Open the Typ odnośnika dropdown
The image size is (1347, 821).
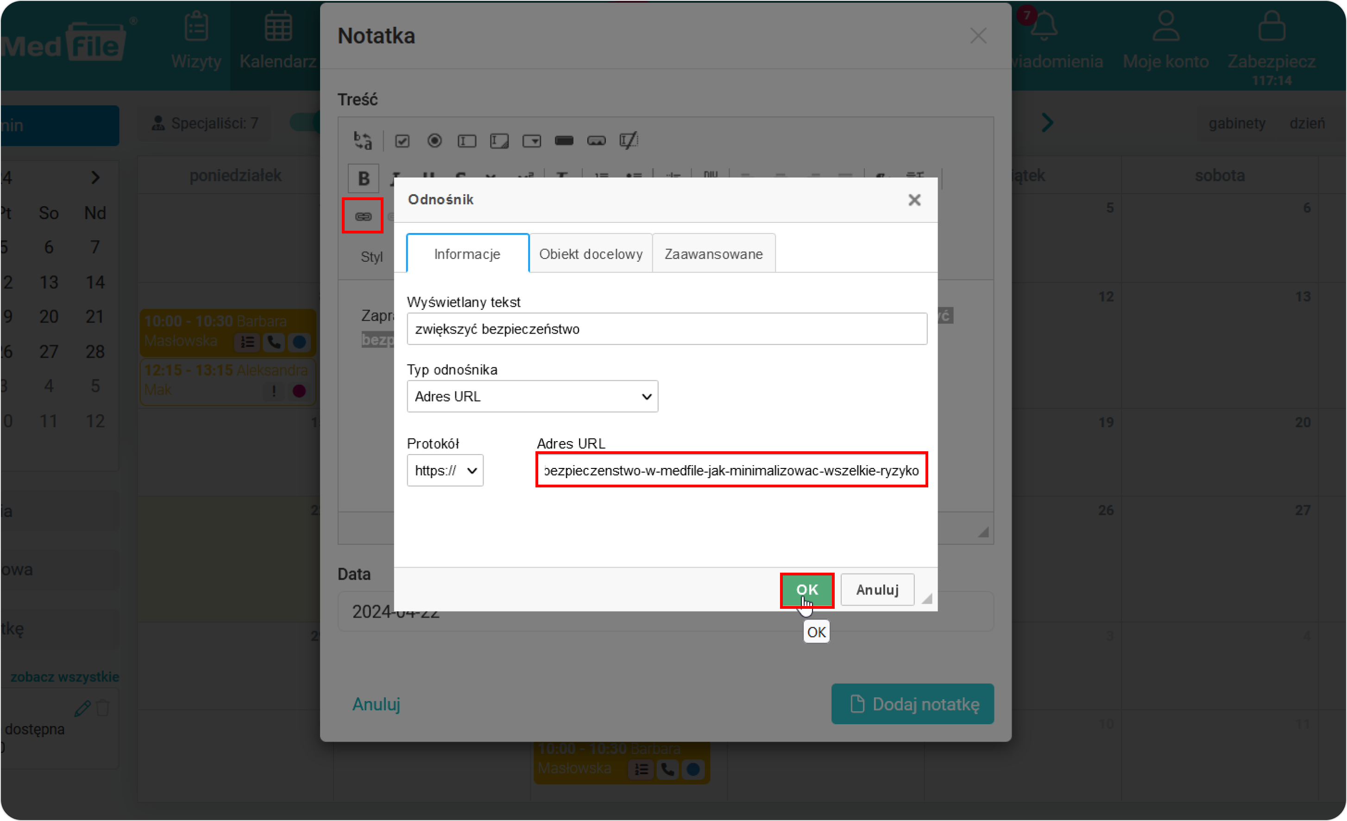pyautogui.click(x=533, y=397)
